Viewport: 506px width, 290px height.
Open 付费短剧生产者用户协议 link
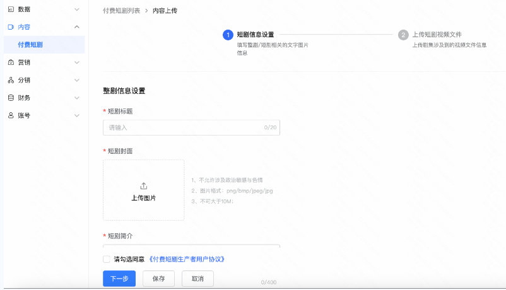tap(187, 259)
